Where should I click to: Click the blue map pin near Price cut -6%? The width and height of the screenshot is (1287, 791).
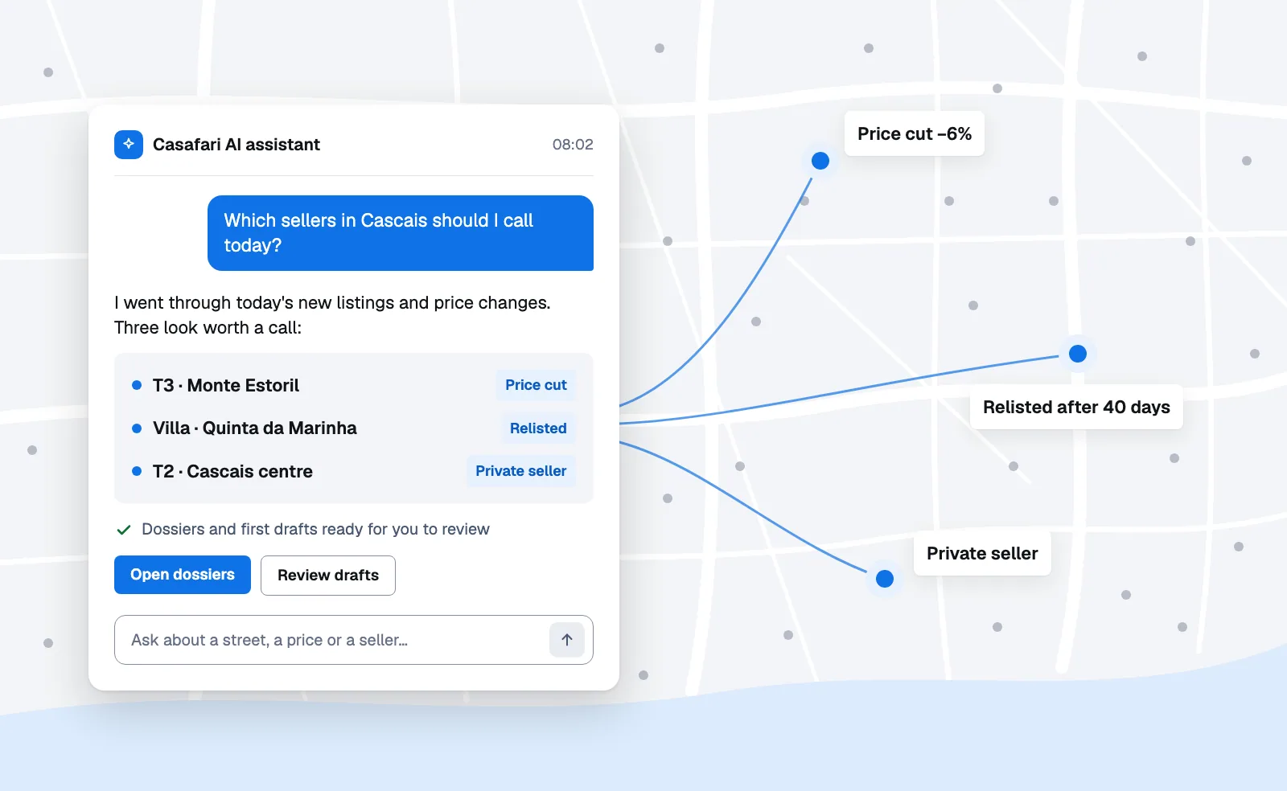820,161
